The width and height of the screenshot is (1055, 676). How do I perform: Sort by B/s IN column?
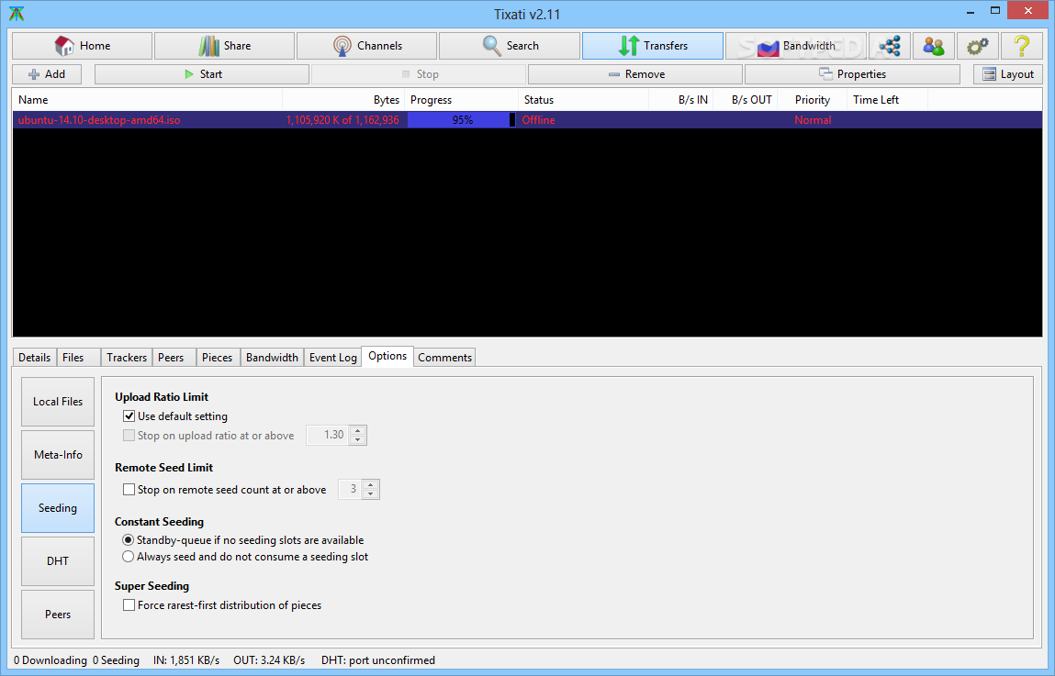tap(681, 99)
